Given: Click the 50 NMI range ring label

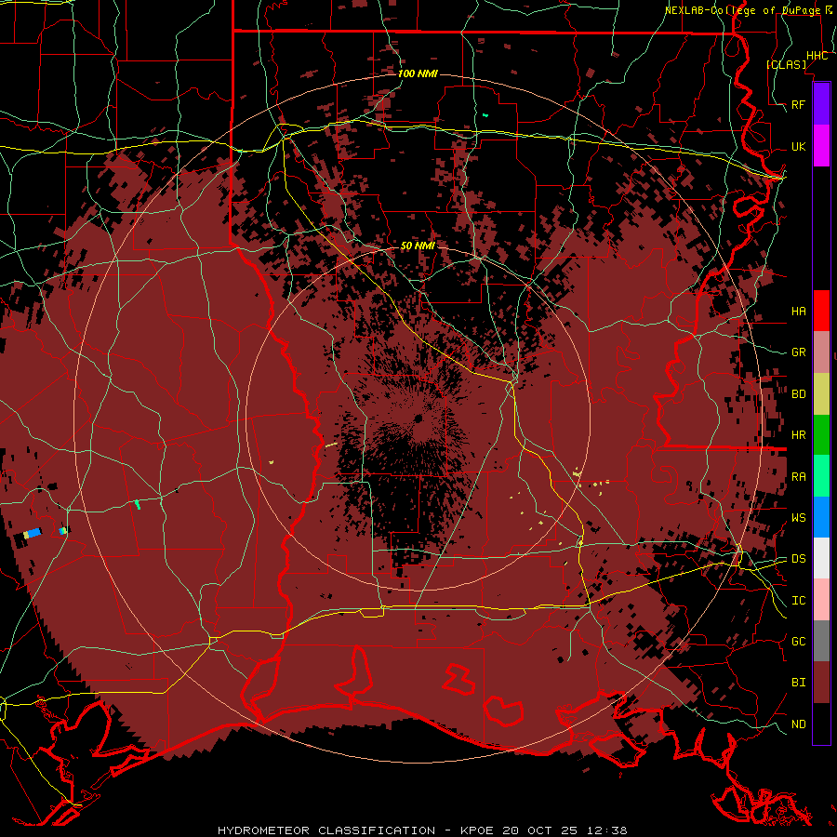Looking at the screenshot, I should pyautogui.click(x=418, y=246).
